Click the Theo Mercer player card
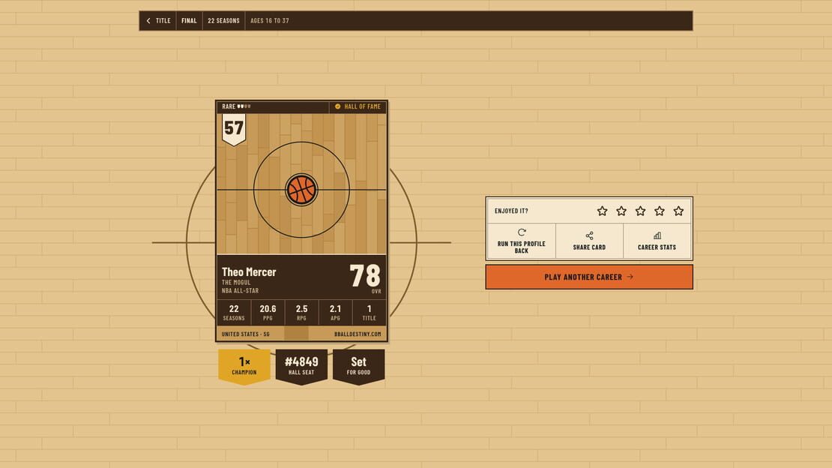This screenshot has width=832, height=468. click(301, 221)
